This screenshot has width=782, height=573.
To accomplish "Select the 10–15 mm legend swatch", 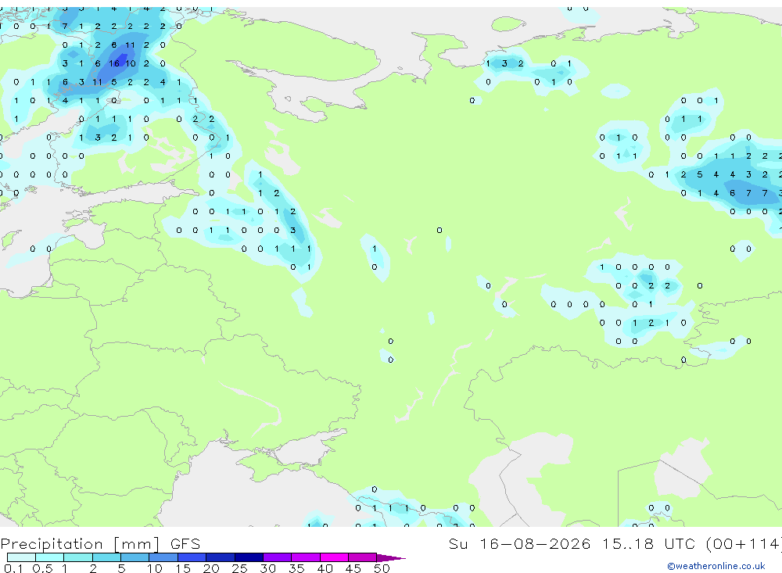I will point(163,557).
